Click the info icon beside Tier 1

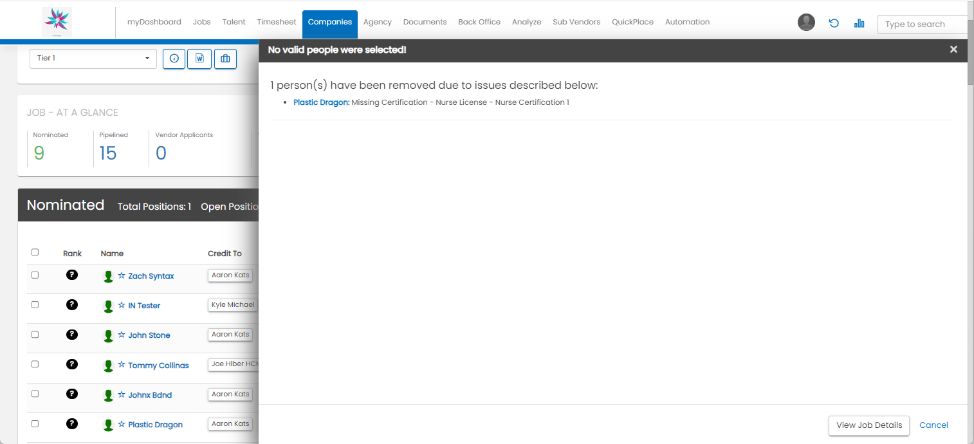pyautogui.click(x=174, y=58)
